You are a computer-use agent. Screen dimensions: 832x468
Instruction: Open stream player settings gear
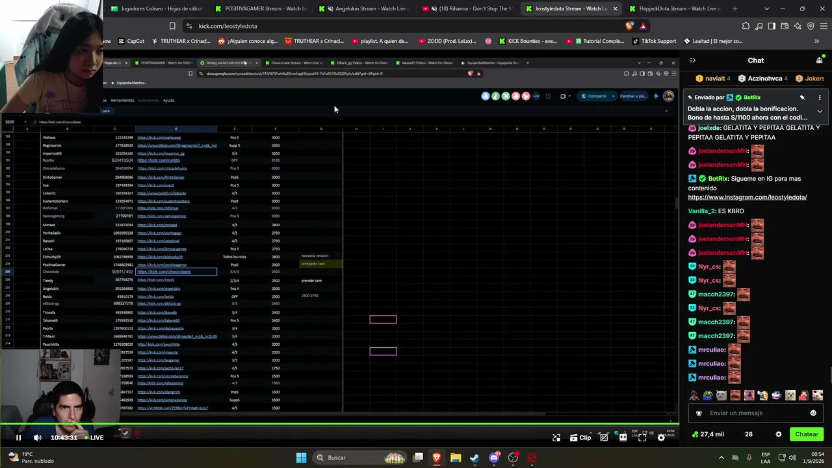(x=661, y=437)
